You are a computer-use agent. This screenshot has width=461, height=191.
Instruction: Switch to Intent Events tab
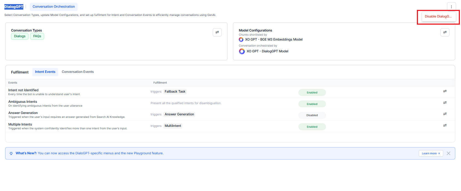(x=45, y=72)
